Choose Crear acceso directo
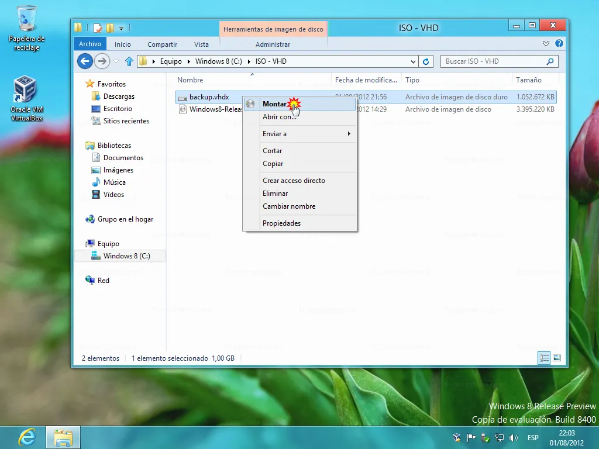 (x=300, y=180)
